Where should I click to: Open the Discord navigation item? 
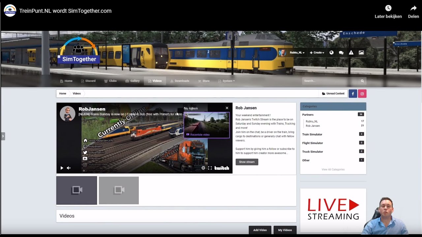pyautogui.click(x=88, y=81)
